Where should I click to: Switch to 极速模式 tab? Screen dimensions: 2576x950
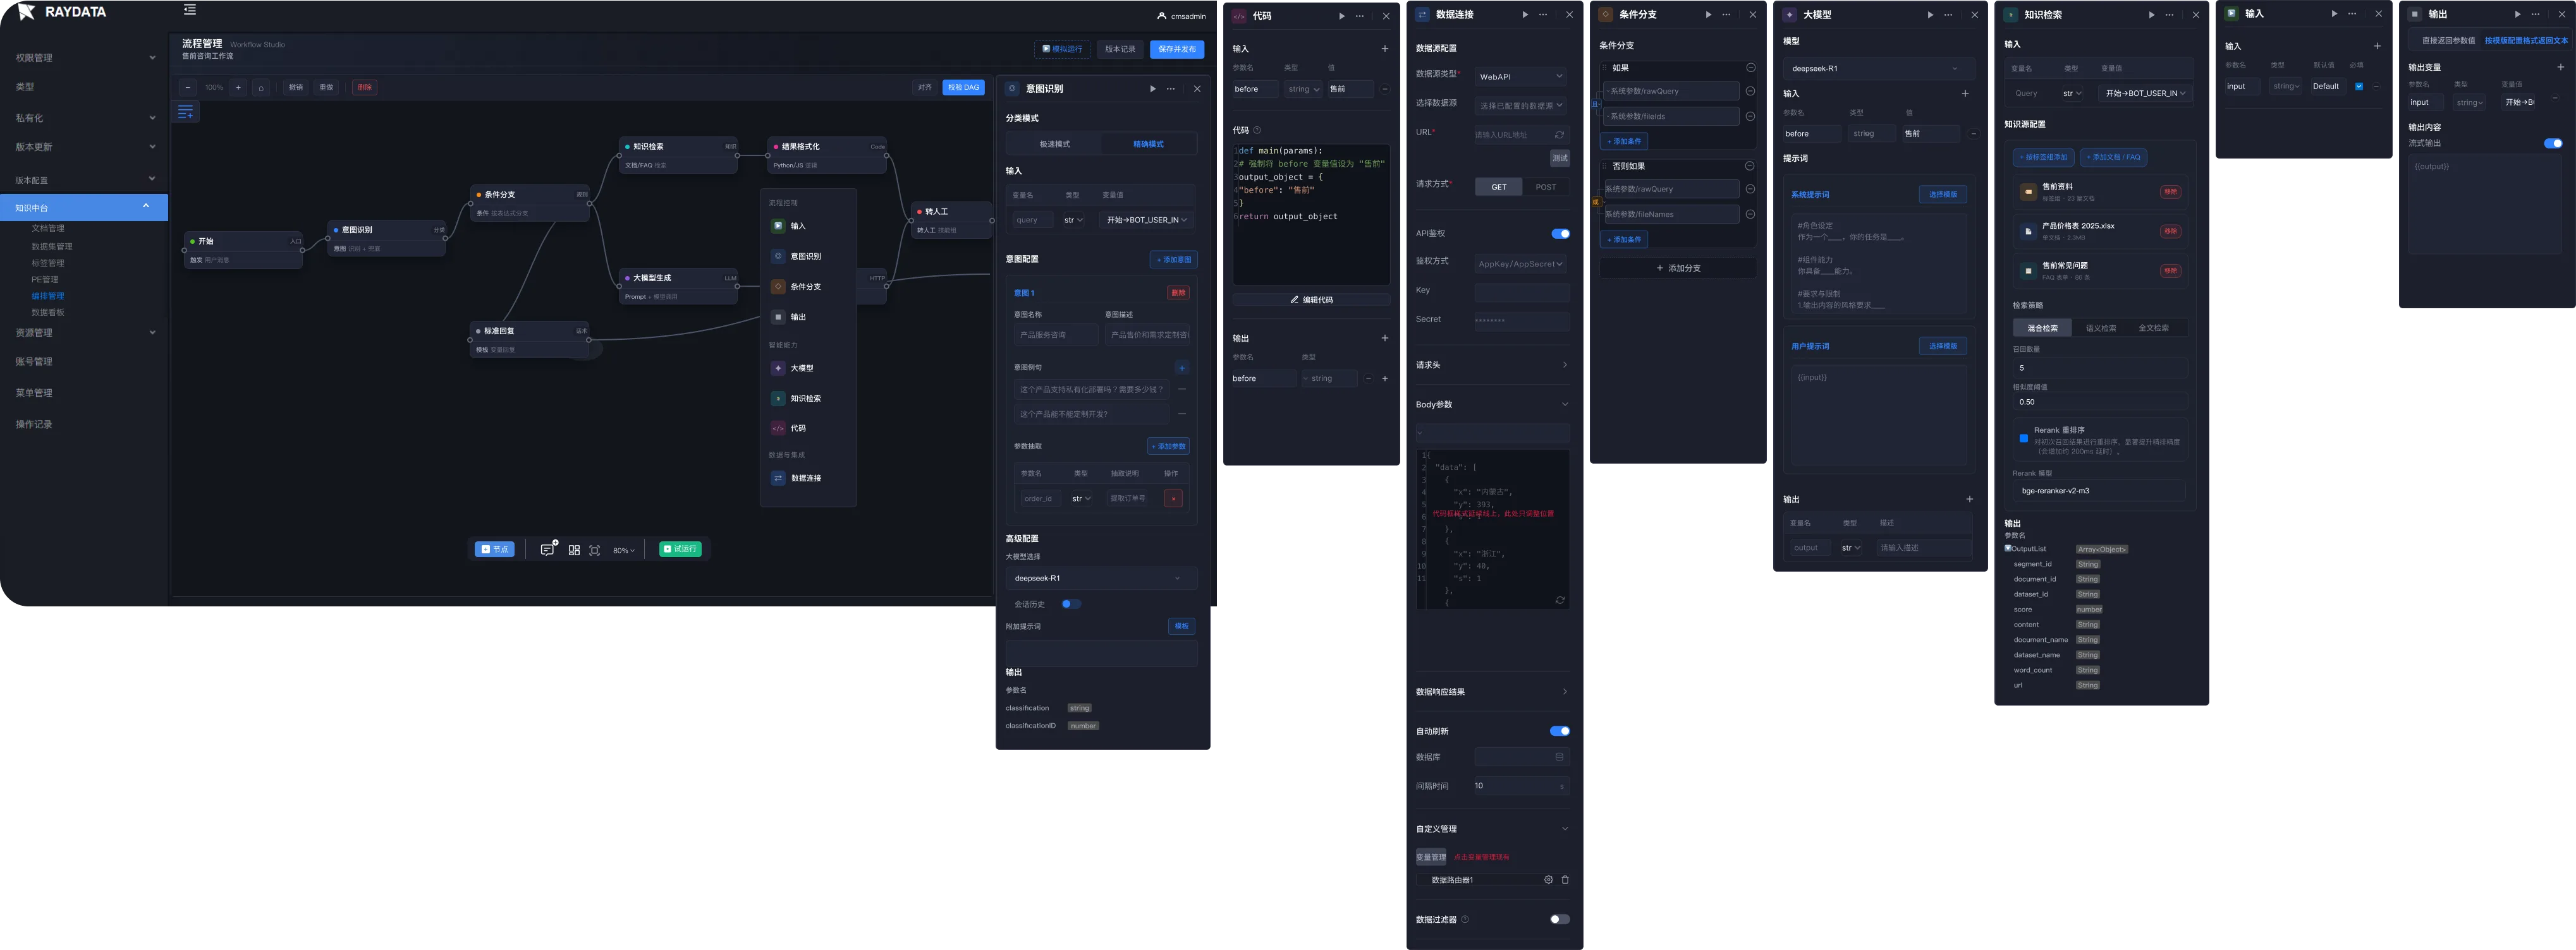[x=1054, y=145]
